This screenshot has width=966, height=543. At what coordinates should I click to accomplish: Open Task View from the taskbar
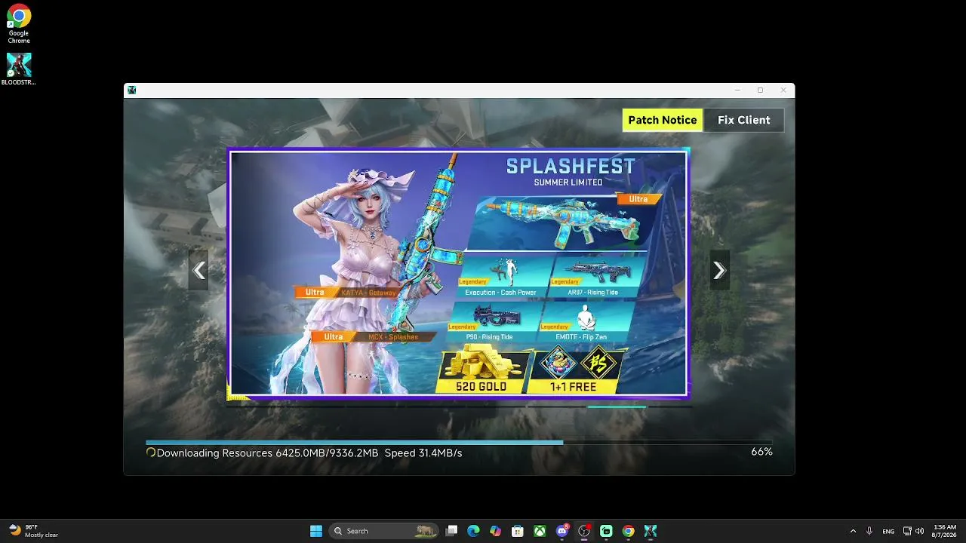pyautogui.click(x=451, y=531)
